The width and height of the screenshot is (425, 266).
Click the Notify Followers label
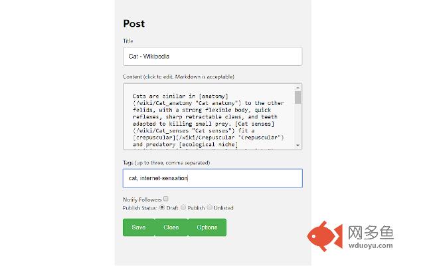[x=142, y=199]
